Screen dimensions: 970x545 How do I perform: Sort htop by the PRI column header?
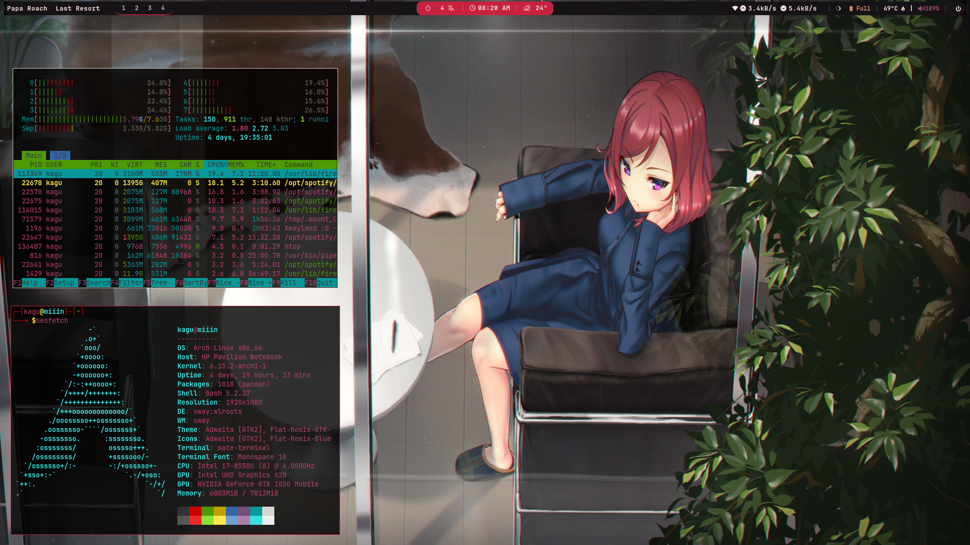[x=96, y=165]
